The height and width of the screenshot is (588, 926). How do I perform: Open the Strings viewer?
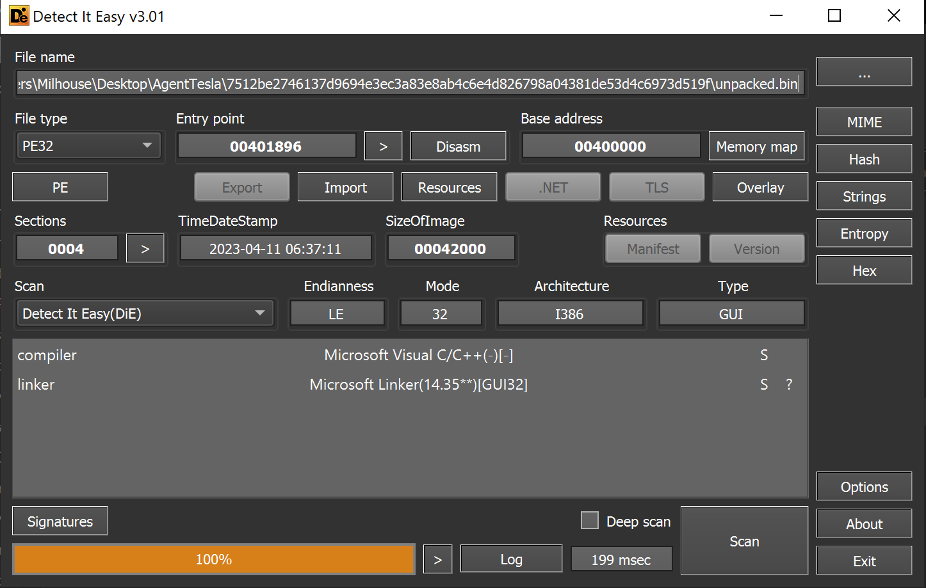(x=864, y=196)
